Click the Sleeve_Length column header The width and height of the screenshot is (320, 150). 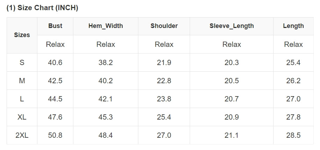(x=232, y=26)
